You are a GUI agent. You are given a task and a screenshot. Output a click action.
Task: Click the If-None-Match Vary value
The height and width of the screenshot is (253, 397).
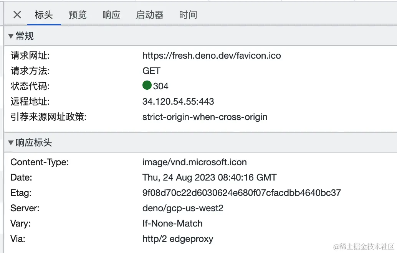(172, 223)
